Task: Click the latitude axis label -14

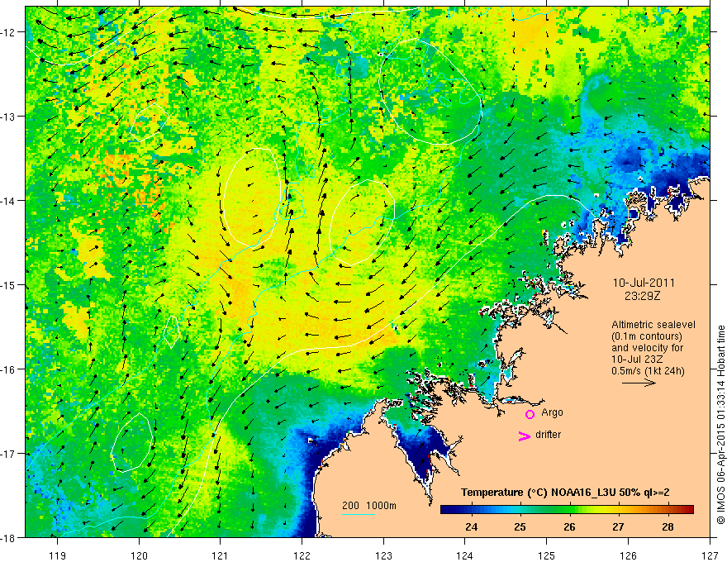Action: click(x=9, y=200)
